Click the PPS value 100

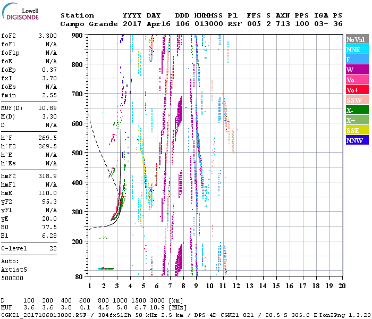click(x=302, y=24)
